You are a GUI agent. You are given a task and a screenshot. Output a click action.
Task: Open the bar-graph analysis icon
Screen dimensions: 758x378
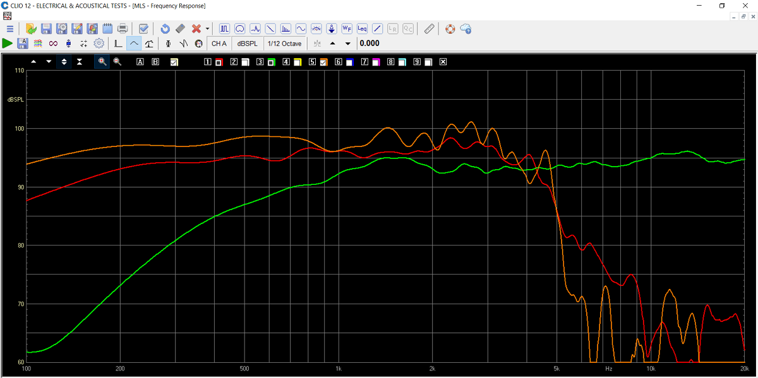point(286,29)
